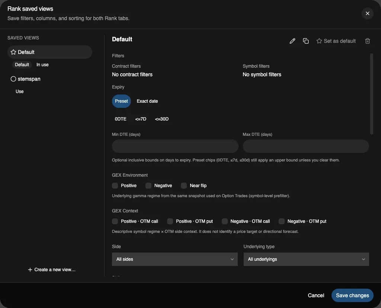Click Use under stemspan

(20, 92)
